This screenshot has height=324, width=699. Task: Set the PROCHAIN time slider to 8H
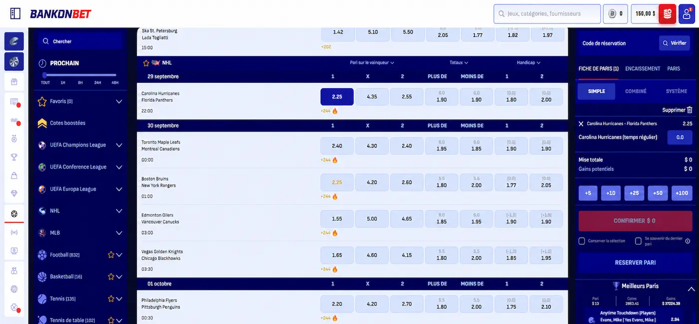(x=80, y=82)
